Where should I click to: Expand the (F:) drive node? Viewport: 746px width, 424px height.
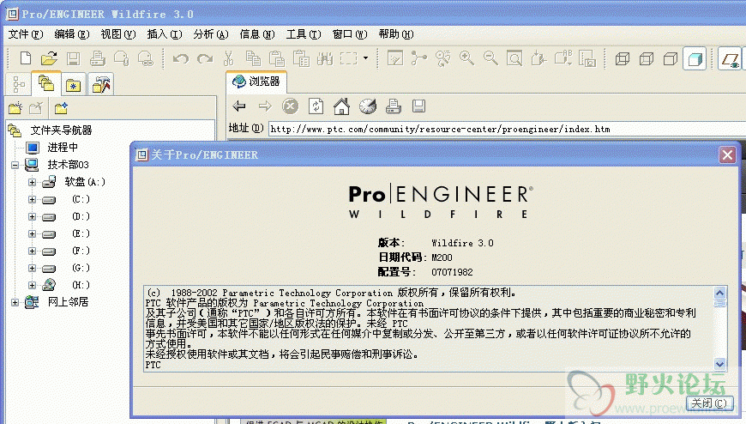[x=32, y=251]
